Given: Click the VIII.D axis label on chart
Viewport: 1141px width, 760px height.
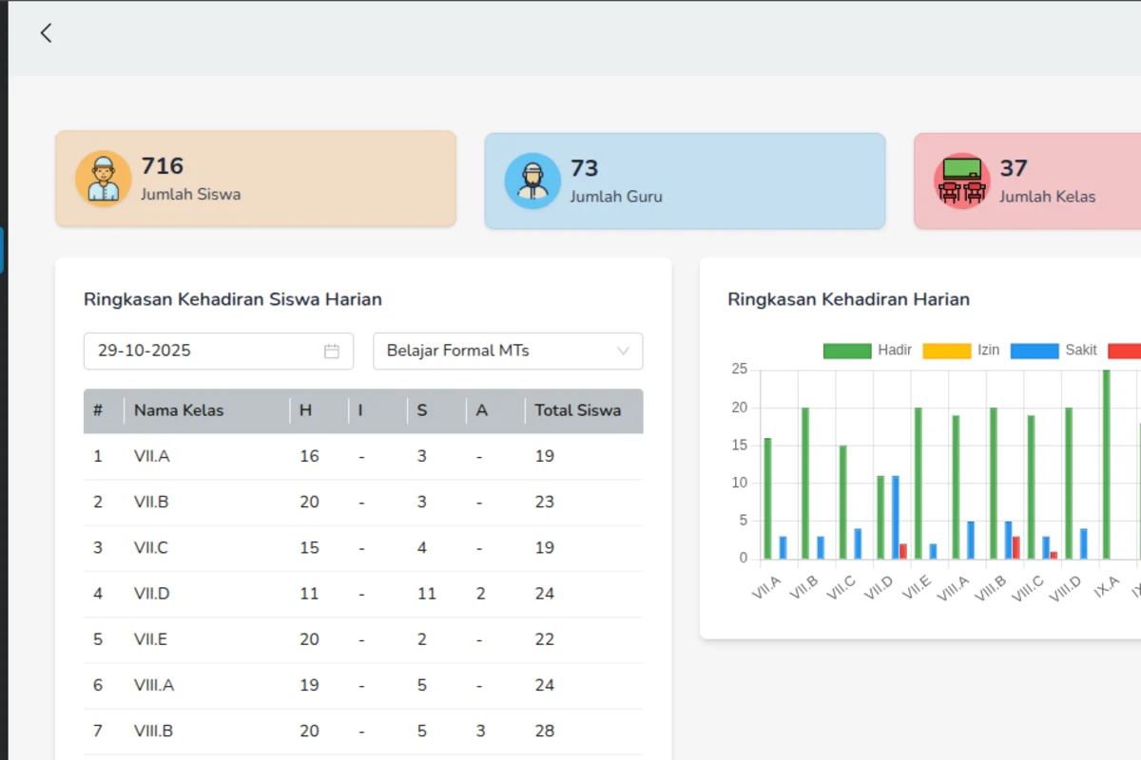Looking at the screenshot, I should pos(1066,588).
